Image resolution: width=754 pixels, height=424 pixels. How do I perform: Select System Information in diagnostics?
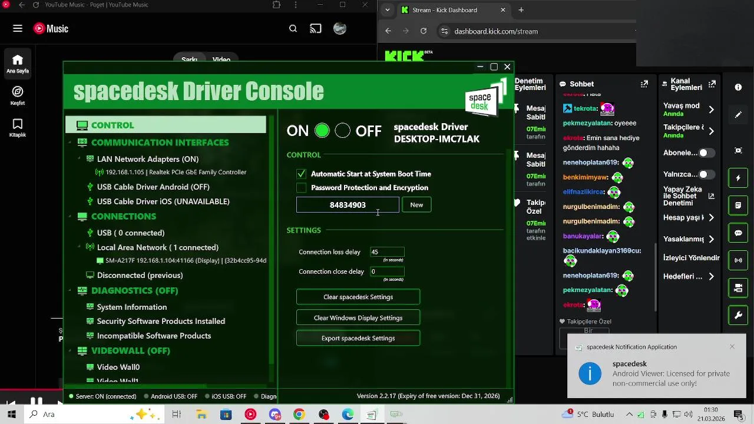[132, 307]
